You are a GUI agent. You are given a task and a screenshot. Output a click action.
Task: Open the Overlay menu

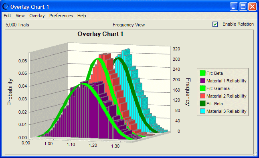(37, 16)
